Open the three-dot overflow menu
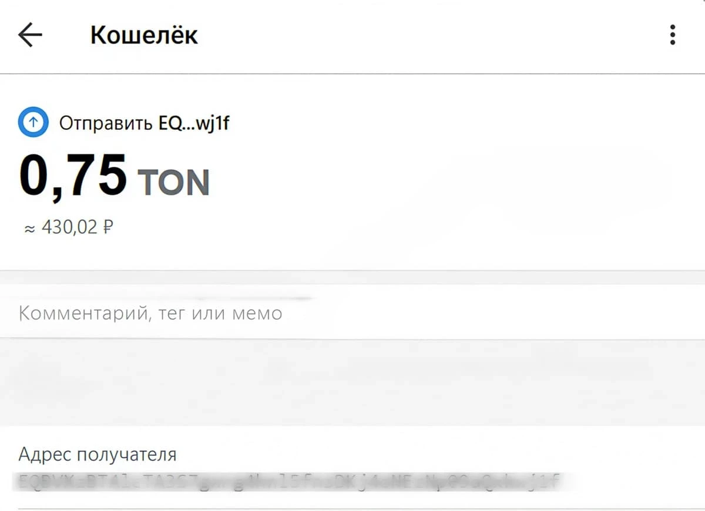Screen dimensions: 705x511 pos(673,35)
